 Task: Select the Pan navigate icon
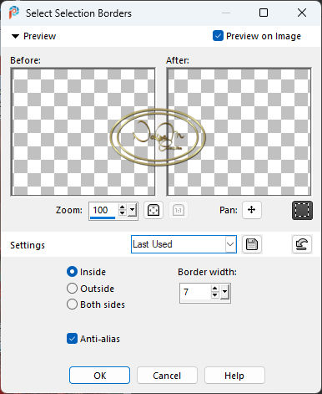pyautogui.click(x=252, y=210)
